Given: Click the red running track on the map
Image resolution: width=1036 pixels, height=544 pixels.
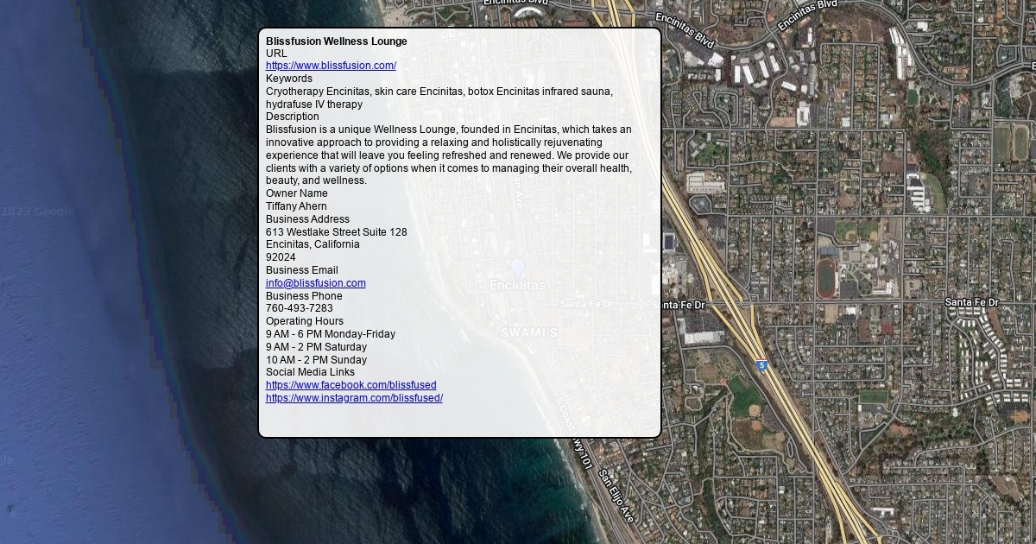Looking at the screenshot, I should [x=826, y=279].
